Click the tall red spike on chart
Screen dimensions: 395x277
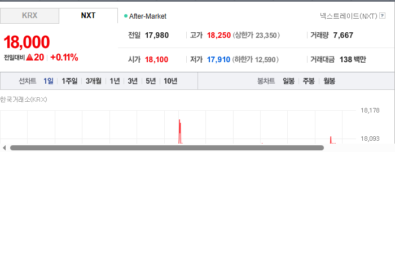pos(180,131)
